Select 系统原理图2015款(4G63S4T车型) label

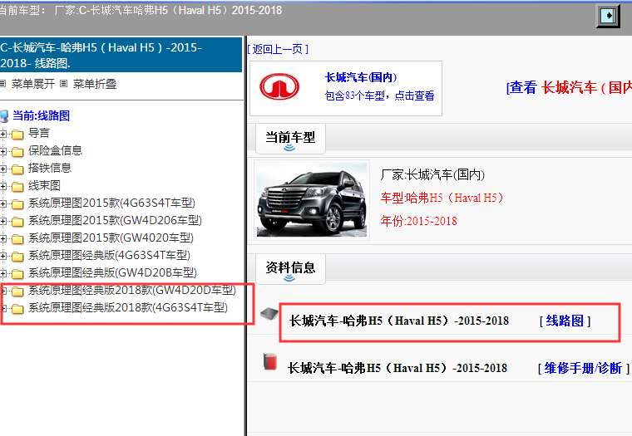coord(111,203)
